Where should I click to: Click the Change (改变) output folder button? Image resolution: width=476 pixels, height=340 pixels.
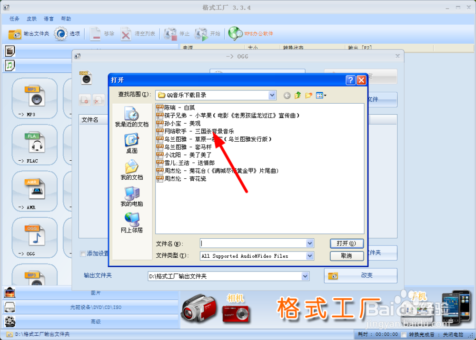(x=361, y=275)
